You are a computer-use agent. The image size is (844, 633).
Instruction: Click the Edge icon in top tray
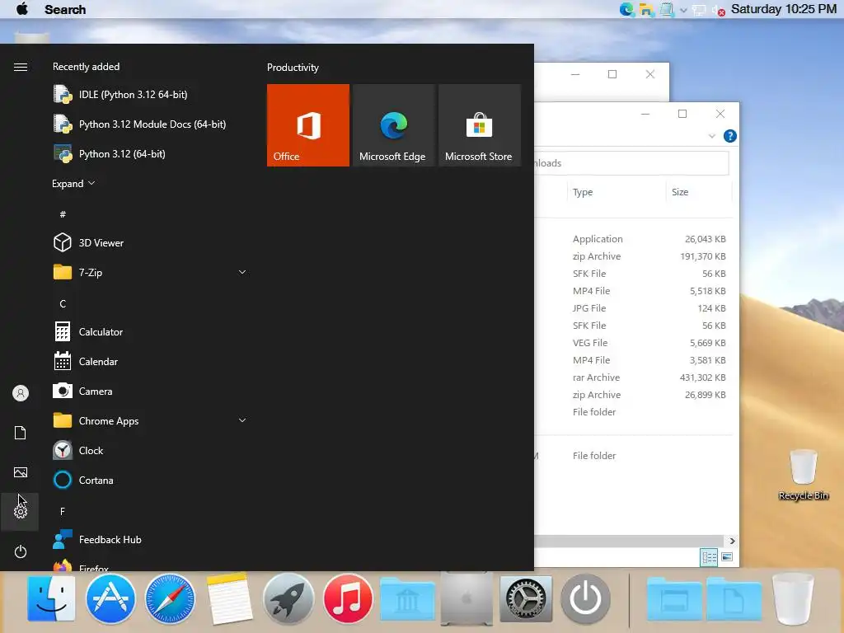[x=626, y=9]
